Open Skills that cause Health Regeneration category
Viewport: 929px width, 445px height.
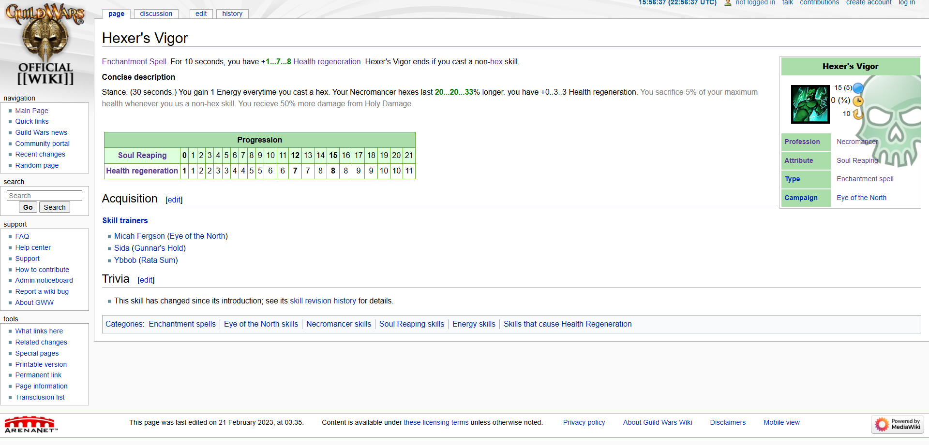[568, 324]
